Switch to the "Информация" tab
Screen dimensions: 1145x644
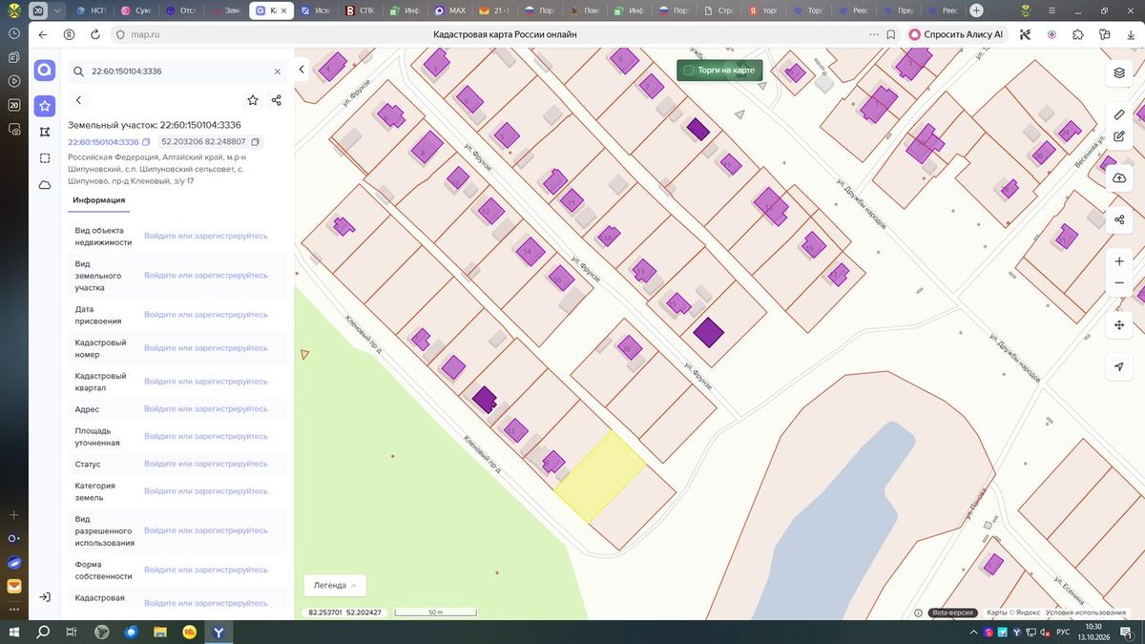(x=99, y=200)
